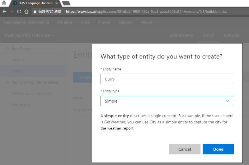The width and height of the screenshot is (249, 165).
Task: Click the Entity type dropdown chevron
Action: (228, 101)
